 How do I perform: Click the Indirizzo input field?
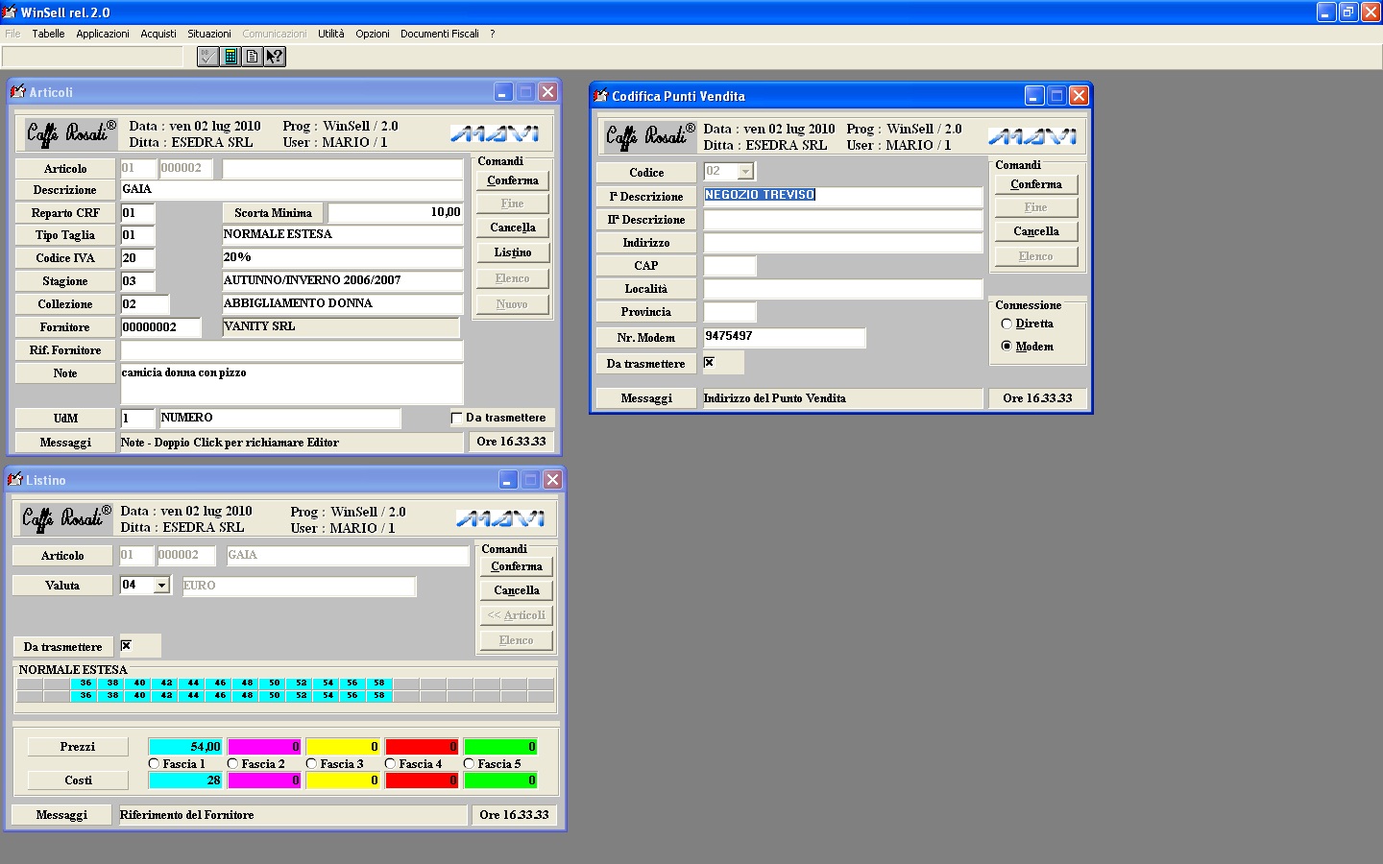(842, 243)
